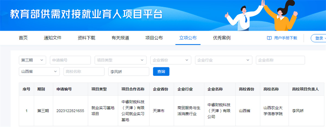Click the 企业行业 column header
The width and height of the screenshot is (326, 127).
tap(189, 89)
